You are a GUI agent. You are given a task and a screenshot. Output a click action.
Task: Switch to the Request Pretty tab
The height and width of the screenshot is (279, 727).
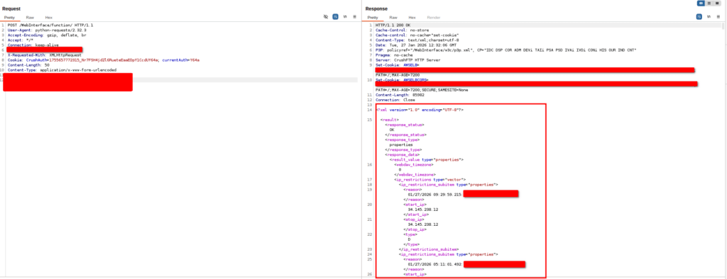pos(9,17)
